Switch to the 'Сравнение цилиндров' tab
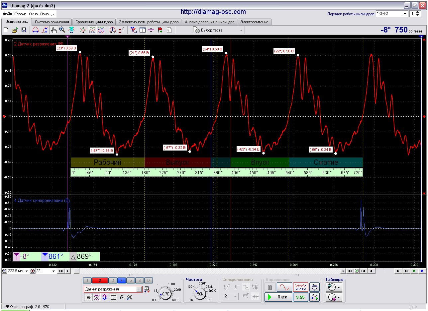Viewport: 428px width, 311px height. click(x=94, y=22)
